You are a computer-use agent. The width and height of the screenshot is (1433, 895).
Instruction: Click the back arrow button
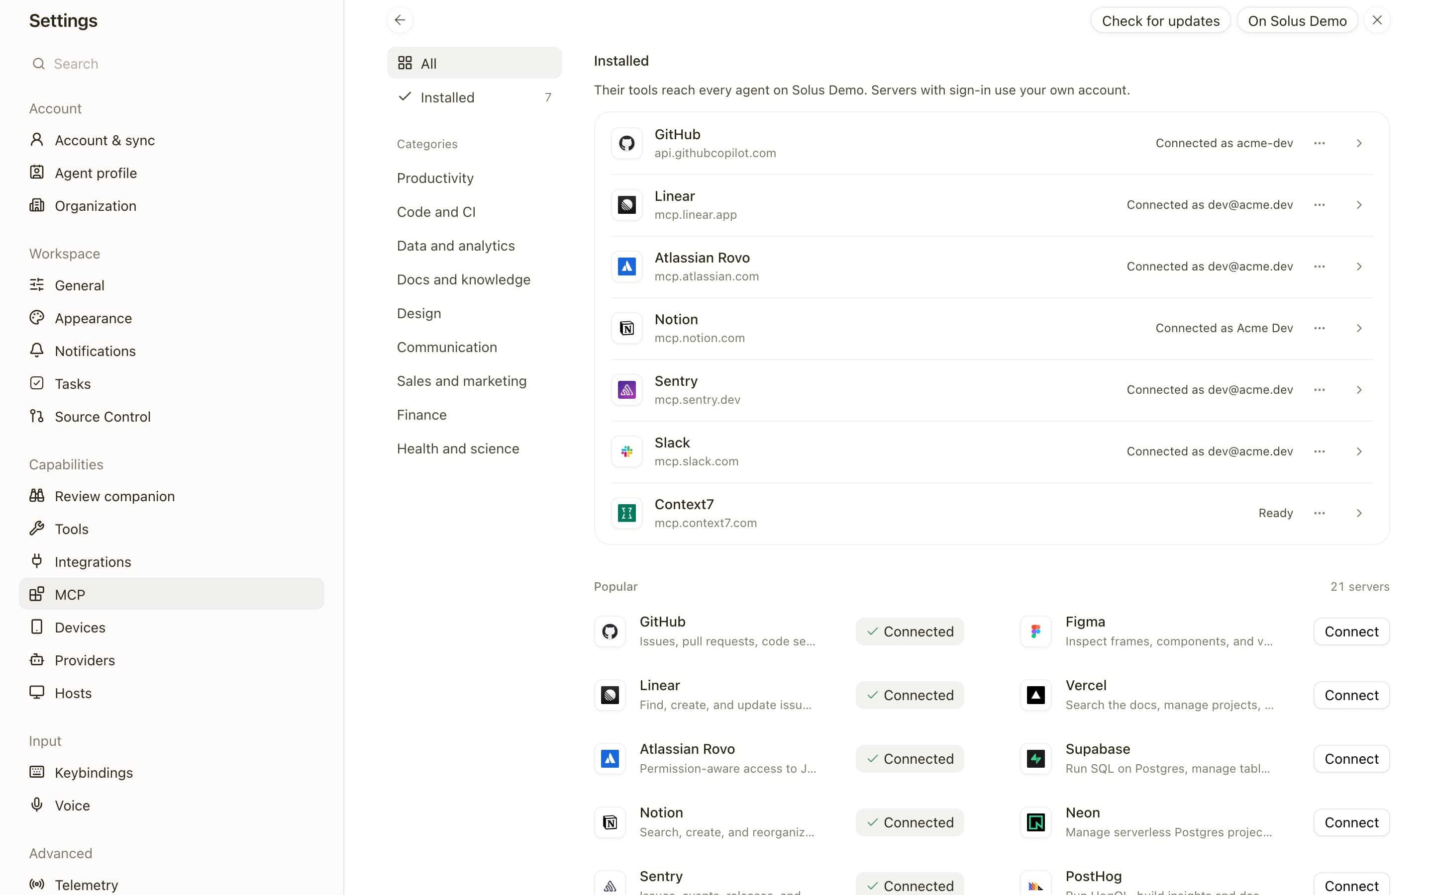click(x=400, y=20)
